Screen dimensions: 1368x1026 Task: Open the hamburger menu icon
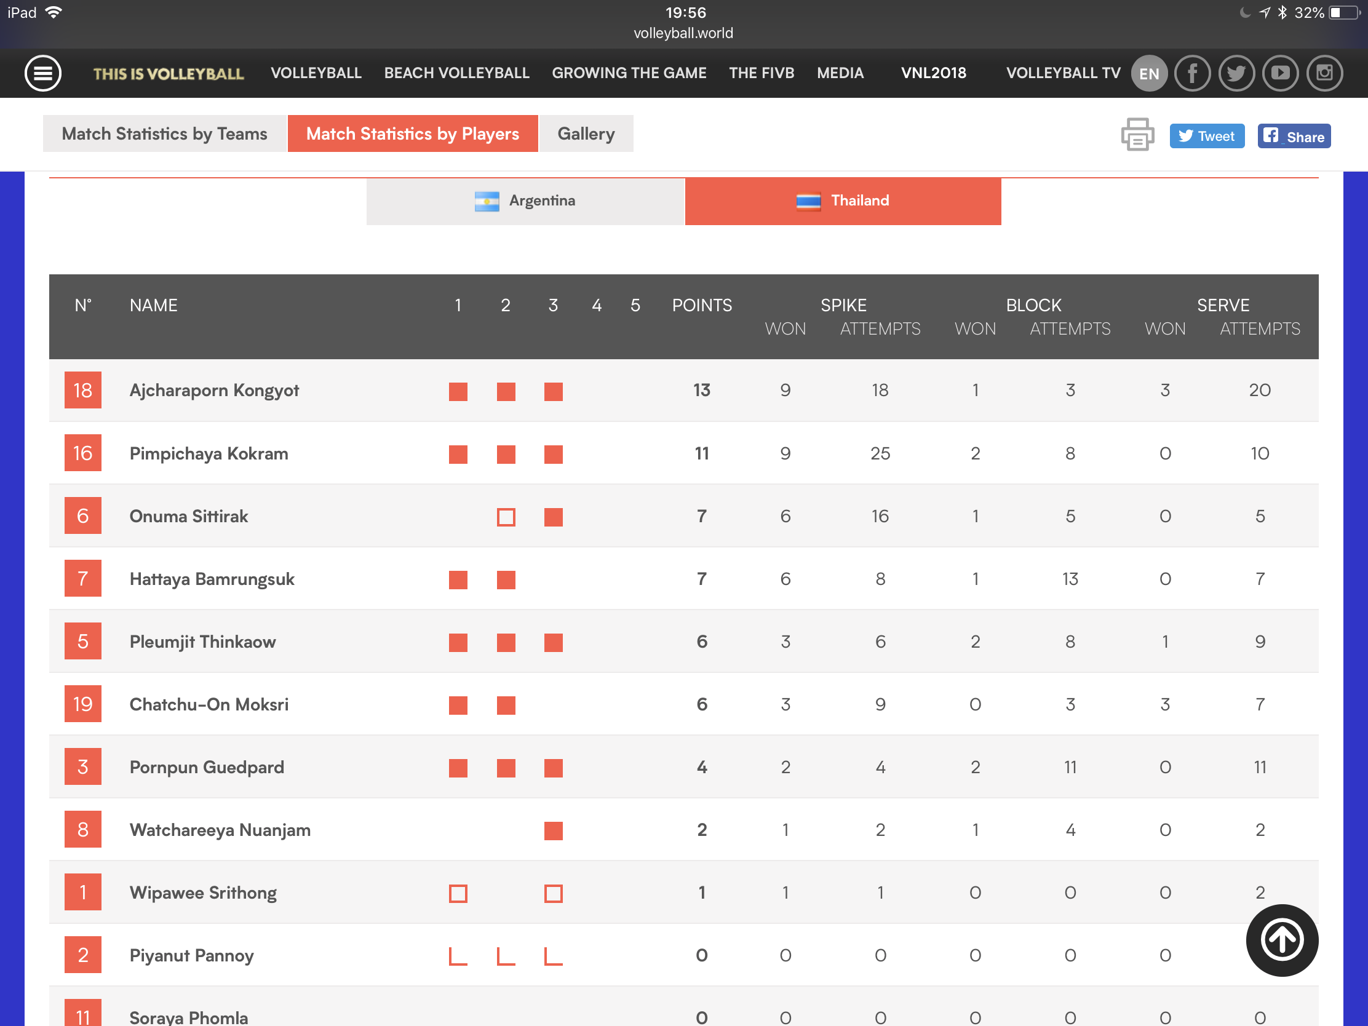point(42,73)
